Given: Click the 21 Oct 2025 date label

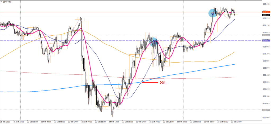Looking at the screenshot, I should click(5, 122).
